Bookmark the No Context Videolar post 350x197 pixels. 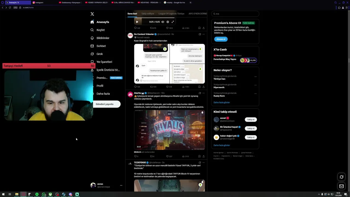pos(199,87)
